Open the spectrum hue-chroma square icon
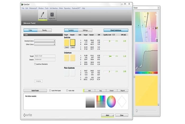 coord(101,102)
